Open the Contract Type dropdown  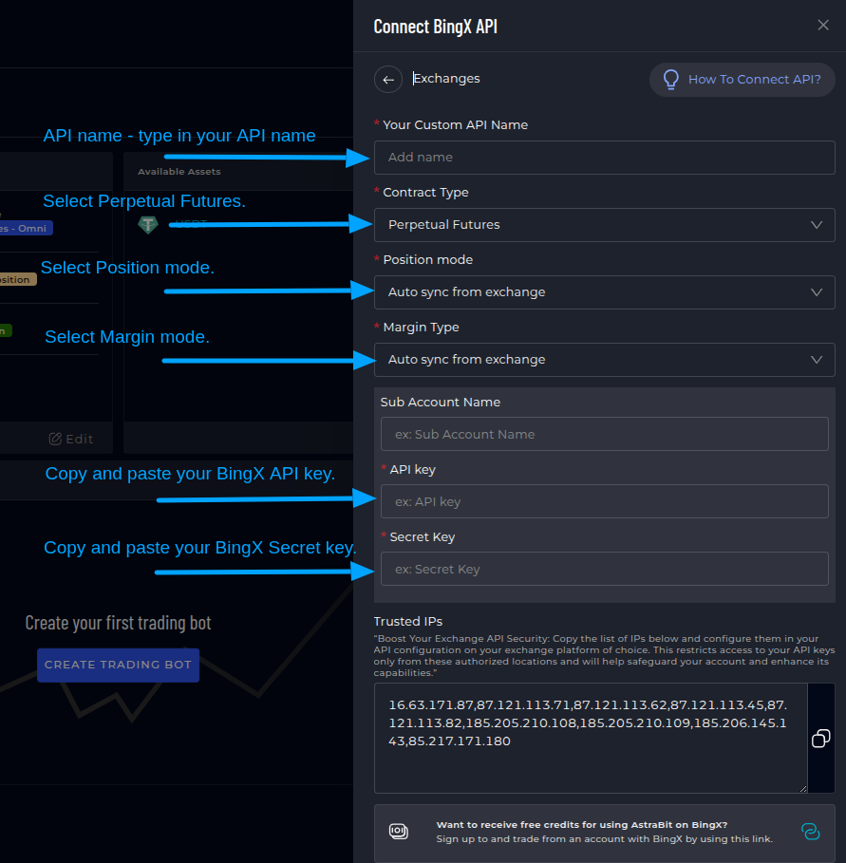(604, 225)
